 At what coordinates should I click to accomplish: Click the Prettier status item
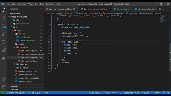pyautogui.click(x=156, y=93)
